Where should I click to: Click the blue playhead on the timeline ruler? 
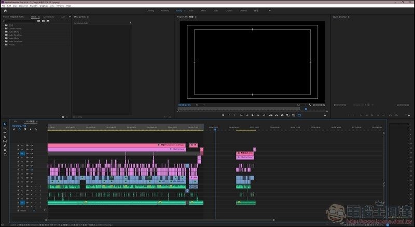pos(215,129)
